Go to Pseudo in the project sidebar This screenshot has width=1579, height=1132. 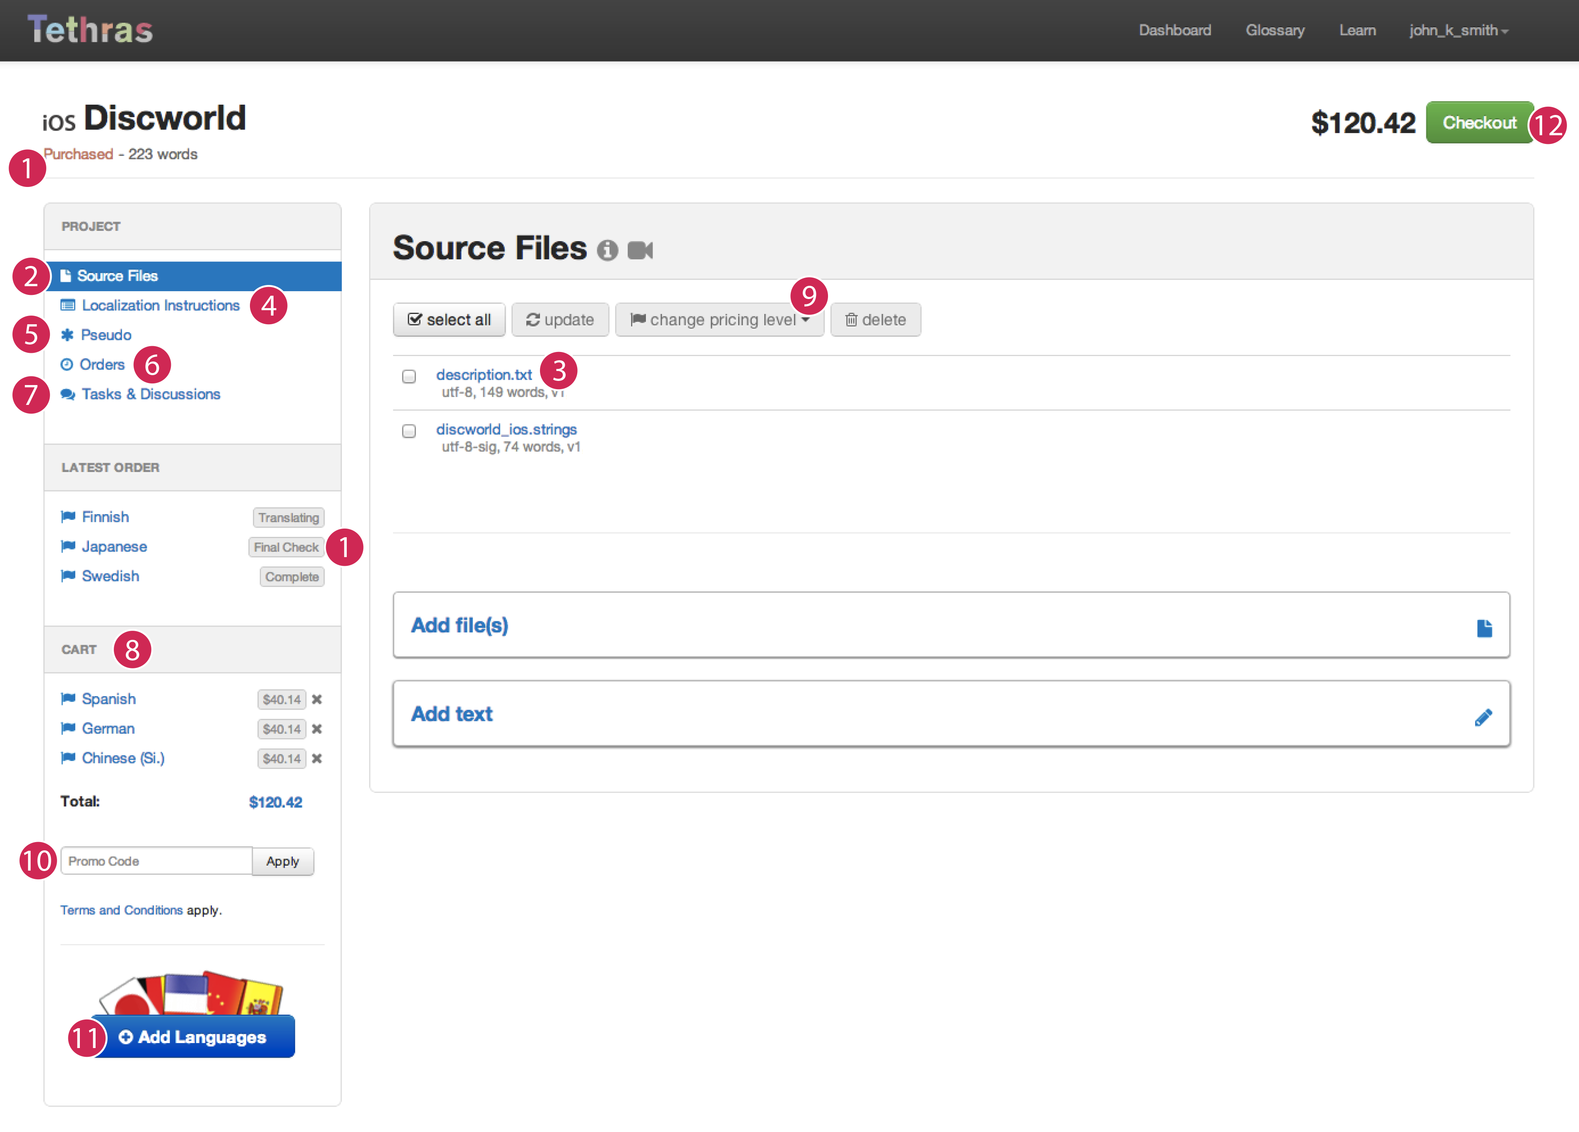(x=106, y=335)
